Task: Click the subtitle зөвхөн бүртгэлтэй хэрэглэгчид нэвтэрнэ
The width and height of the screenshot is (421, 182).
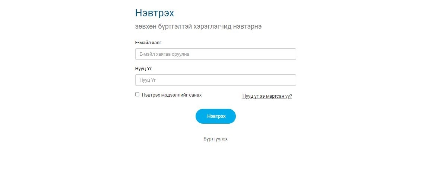Action: tap(199, 27)
